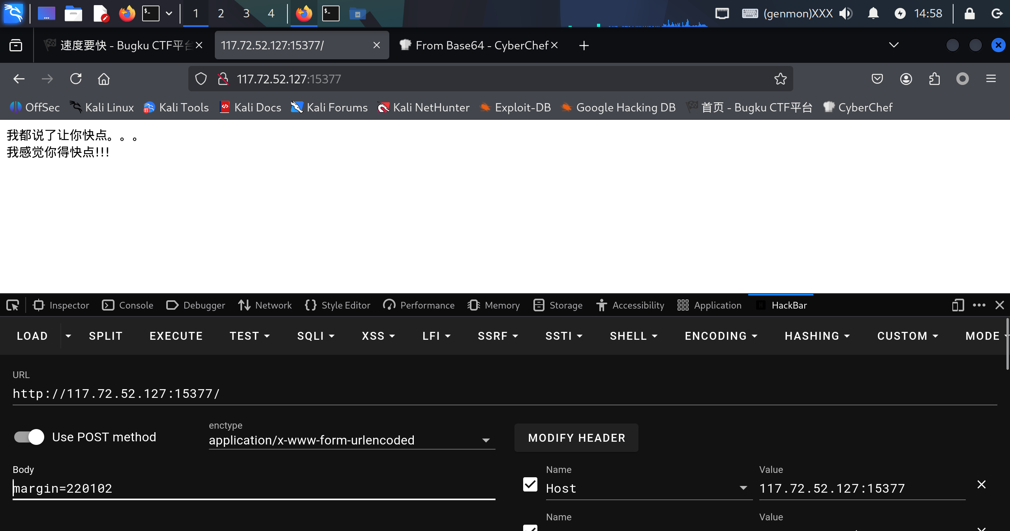Switch to the Network devtools tab
1010x531 pixels.
(x=265, y=305)
